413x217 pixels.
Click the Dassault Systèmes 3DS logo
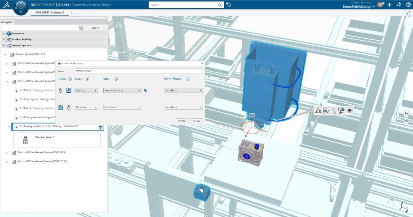click(x=6, y=5)
